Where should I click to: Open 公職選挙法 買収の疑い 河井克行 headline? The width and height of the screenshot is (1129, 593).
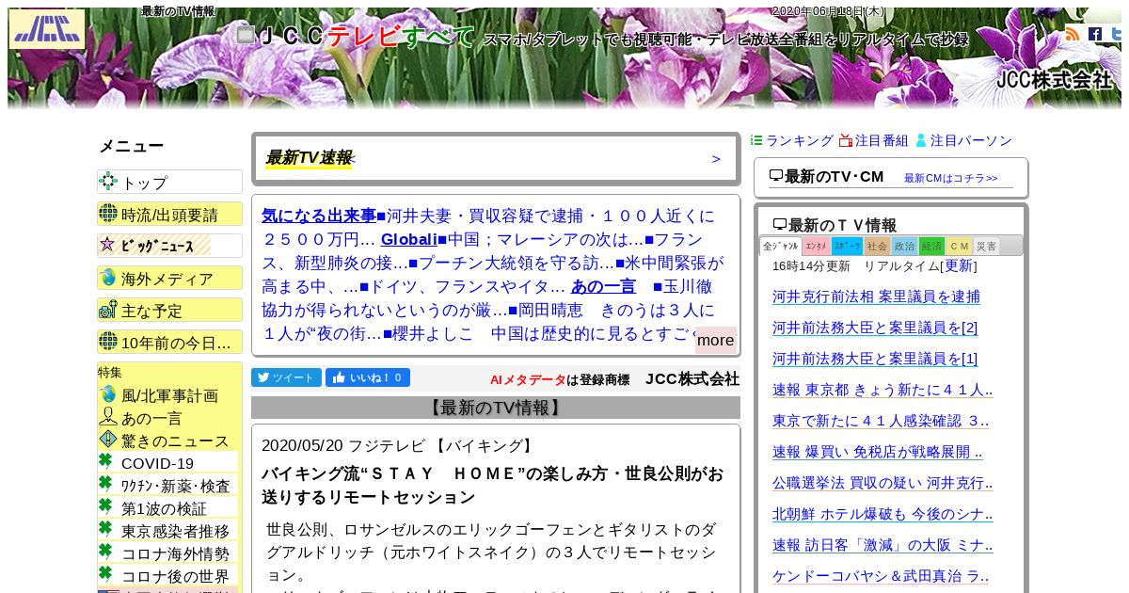click(883, 483)
